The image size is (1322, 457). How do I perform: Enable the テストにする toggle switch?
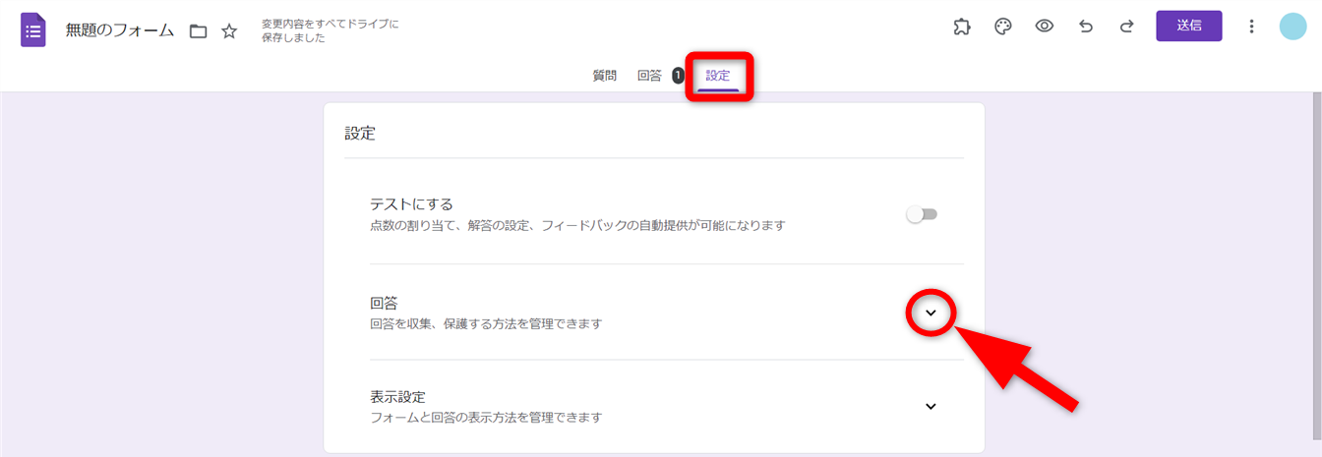click(x=922, y=214)
